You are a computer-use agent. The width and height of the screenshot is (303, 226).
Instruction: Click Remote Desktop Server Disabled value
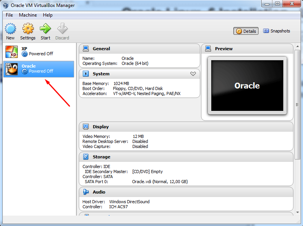click(x=140, y=141)
